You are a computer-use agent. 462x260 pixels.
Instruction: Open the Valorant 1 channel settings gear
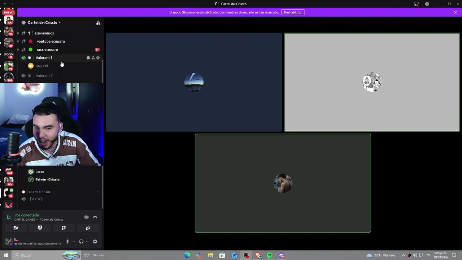(x=98, y=58)
